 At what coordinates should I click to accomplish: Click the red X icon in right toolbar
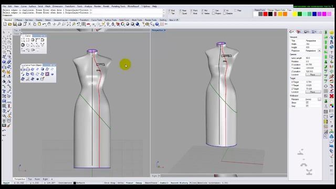[331, 96]
